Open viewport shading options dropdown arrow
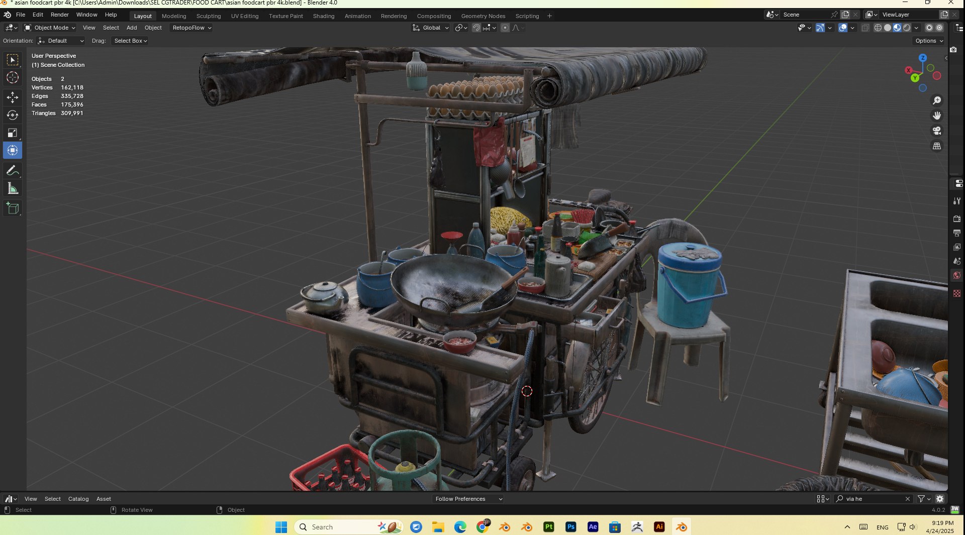965x535 pixels. coord(917,28)
